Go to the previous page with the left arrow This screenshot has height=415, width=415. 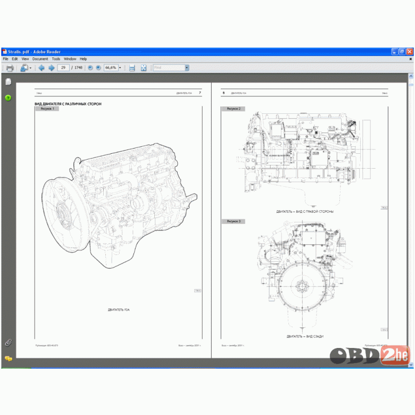(x=41, y=68)
